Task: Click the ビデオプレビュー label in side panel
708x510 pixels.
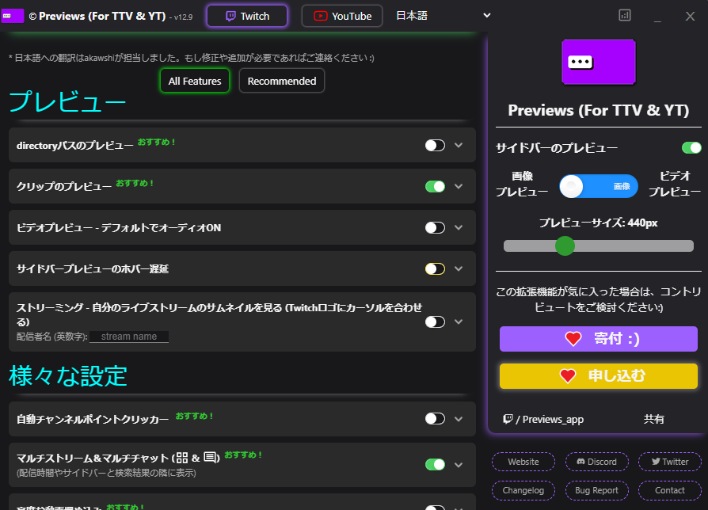Action: point(675,185)
